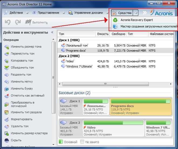The image size is (178, 149).
Task: Select 'Video' row in volume list
Action: tap(115, 61)
